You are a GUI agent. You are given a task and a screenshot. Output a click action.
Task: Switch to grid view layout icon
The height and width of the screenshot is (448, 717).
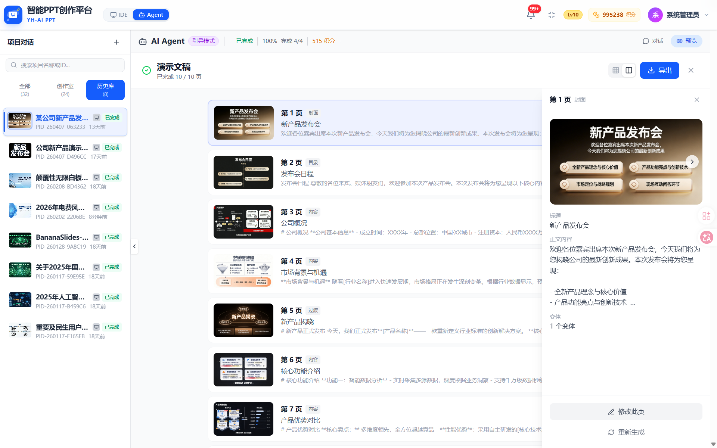(x=616, y=70)
